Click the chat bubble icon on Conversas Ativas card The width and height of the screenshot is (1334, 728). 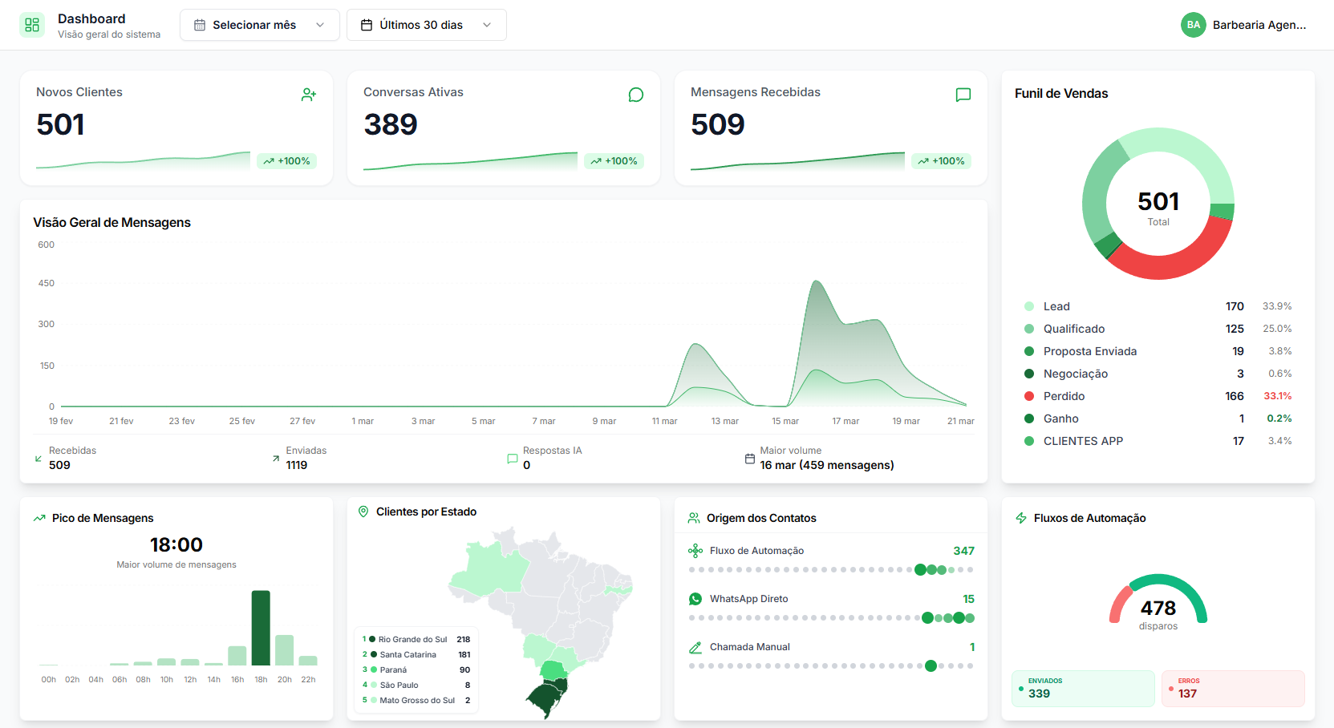click(x=635, y=94)
